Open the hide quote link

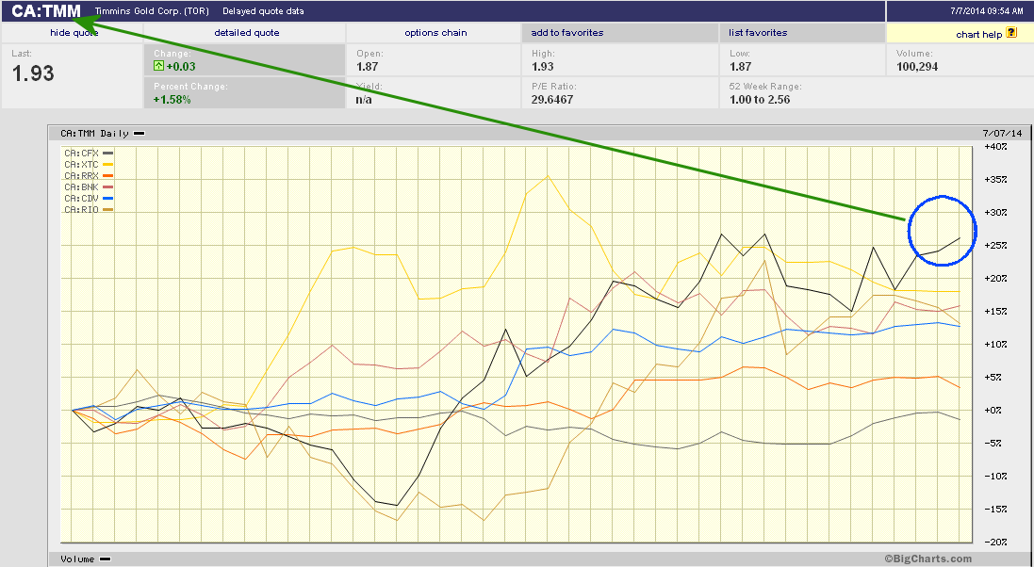tap(74, 32)
